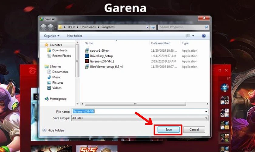Click the cpu-z installer icon
The width and height of the screenshot is (255, 152).
tap(87, 50)
